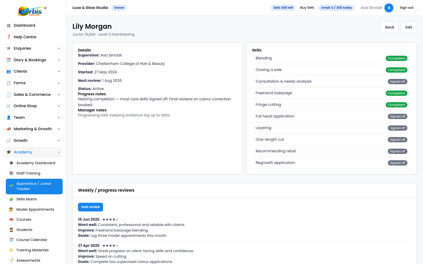
Task: Click the Students graduate icon
Action: click(x=11, y=230)
